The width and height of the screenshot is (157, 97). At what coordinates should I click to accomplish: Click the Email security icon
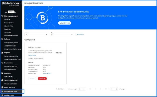(x=2, y=87)
